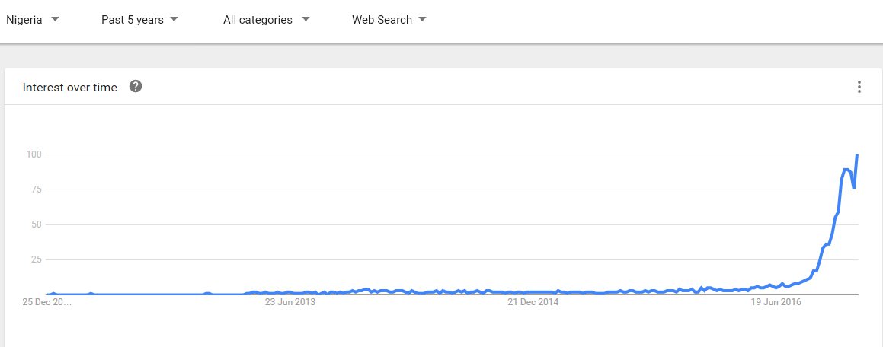The width and height of the screenshot is (883, 347).
Task: Click the 50 value on the y-axis
Action: point(35,224)
